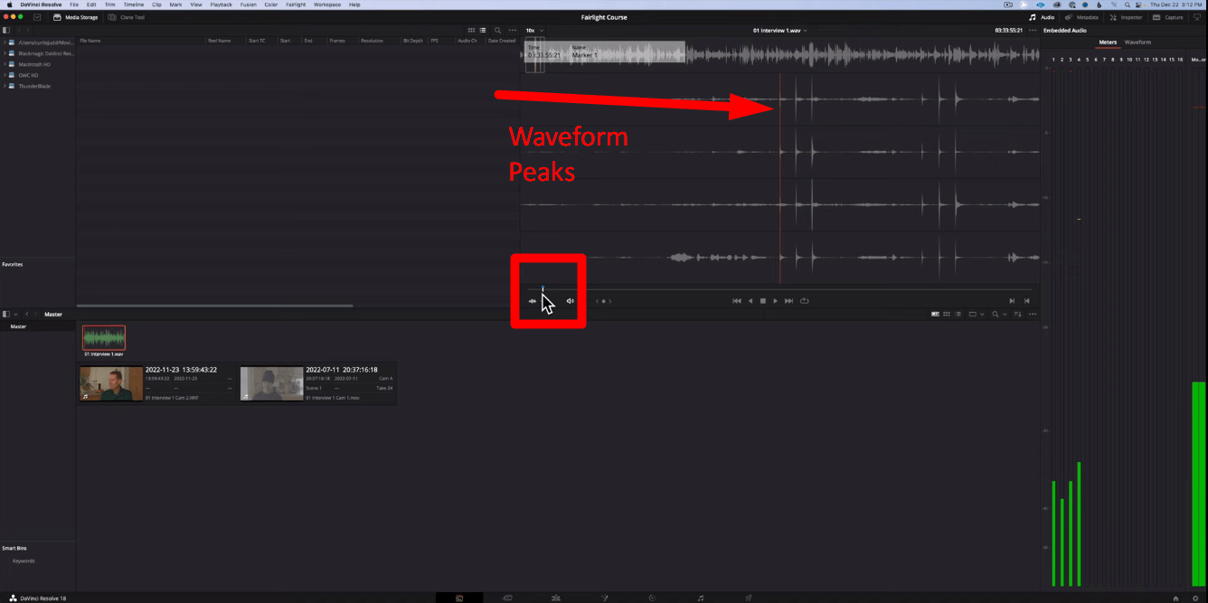
Task: Toggle the media storage sidebar panel
Action: [x=6, y=30]
